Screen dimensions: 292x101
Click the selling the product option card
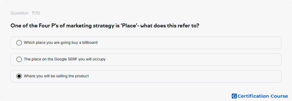pyautogui.click(x=146, y=76)
